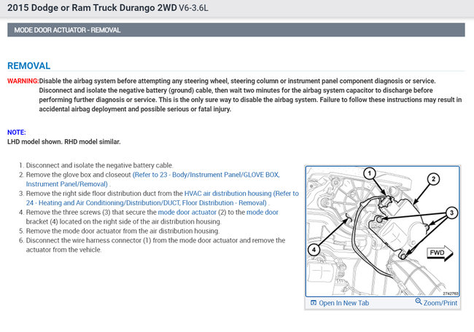Open diagram in new tab

click(343, 303)
